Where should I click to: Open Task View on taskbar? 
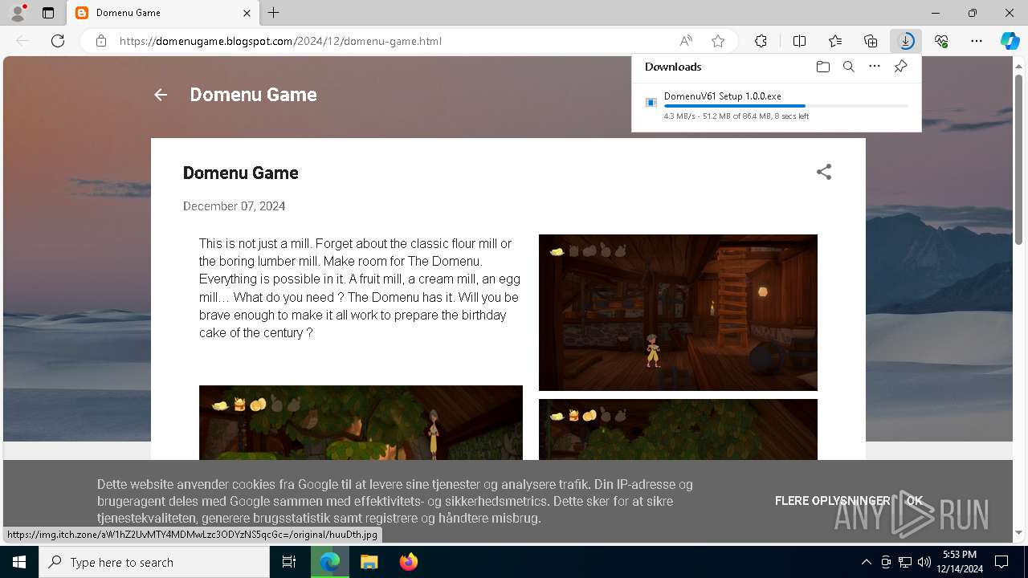point(289,562)
